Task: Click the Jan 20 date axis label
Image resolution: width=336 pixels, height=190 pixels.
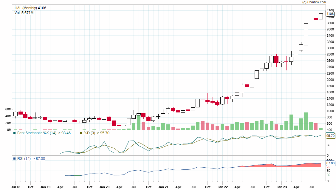Action: click(104, 187)
